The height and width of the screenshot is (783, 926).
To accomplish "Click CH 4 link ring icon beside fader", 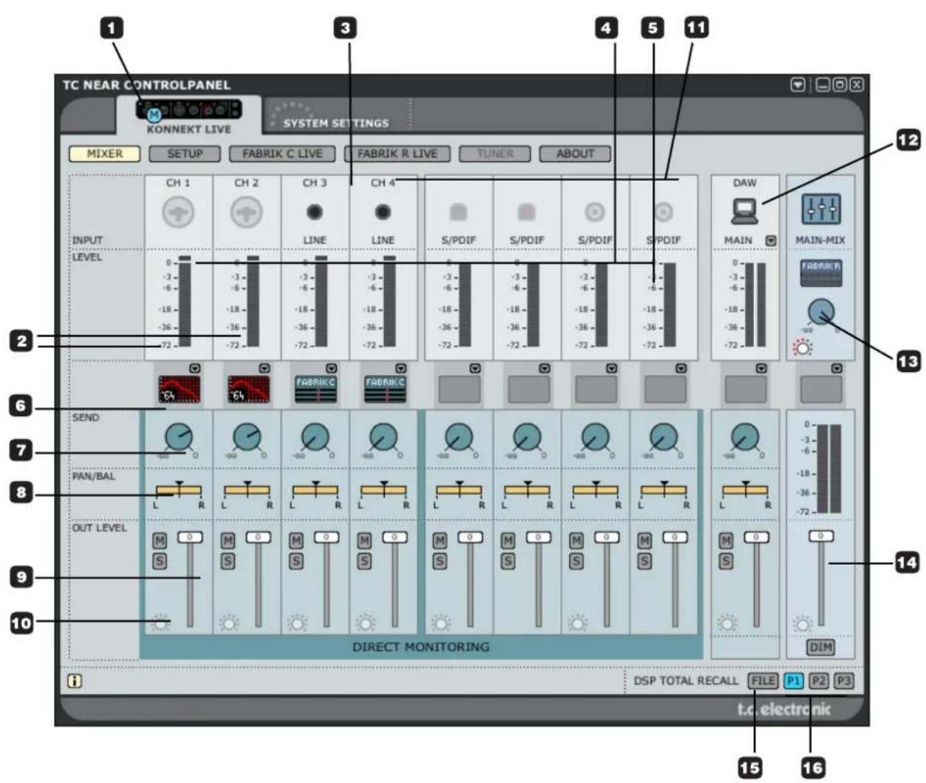I will point(366,623).
